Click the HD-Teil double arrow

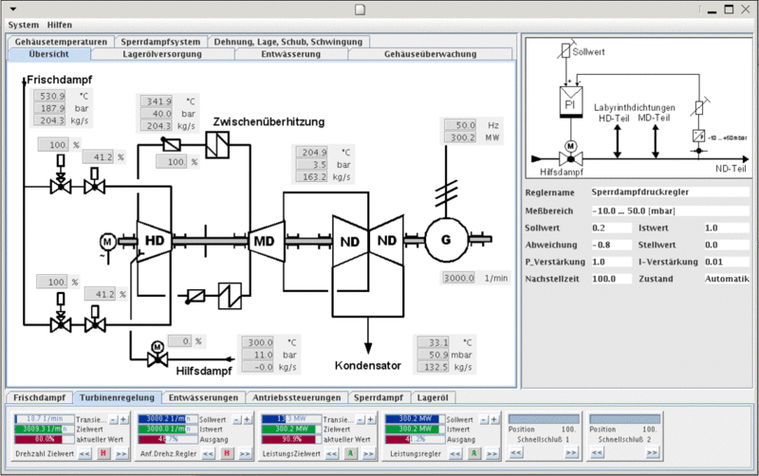click(618, 141)
